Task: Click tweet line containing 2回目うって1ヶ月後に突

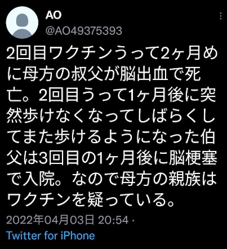Action: pos(112,96)
